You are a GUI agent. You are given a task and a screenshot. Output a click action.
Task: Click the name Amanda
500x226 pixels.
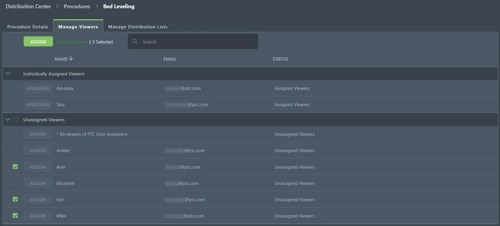65,88
